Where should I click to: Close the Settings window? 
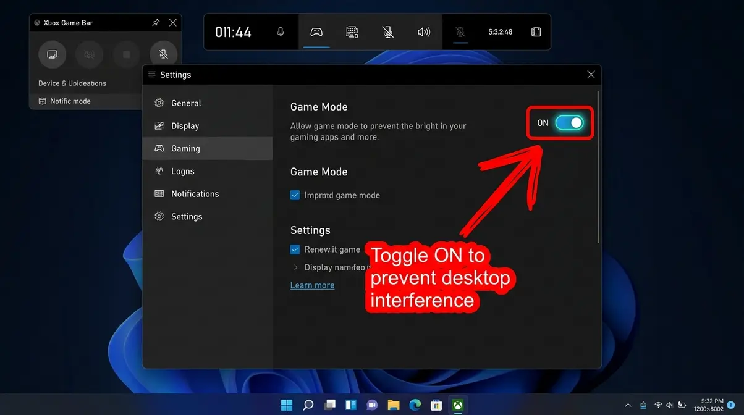(x=591, y=75)
